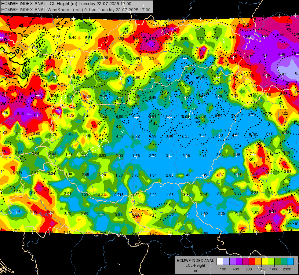Click the grid value 2.86
The height and width of the screenshot is (275, 299).
coord(170,175)
